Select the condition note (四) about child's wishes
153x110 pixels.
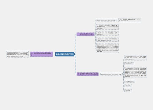click(x=107, y=39)
